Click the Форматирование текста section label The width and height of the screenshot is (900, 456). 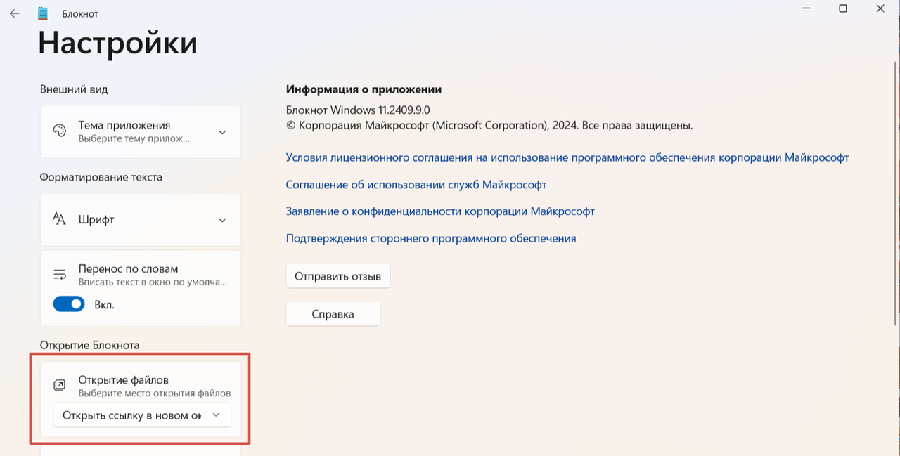pos(101,177)
